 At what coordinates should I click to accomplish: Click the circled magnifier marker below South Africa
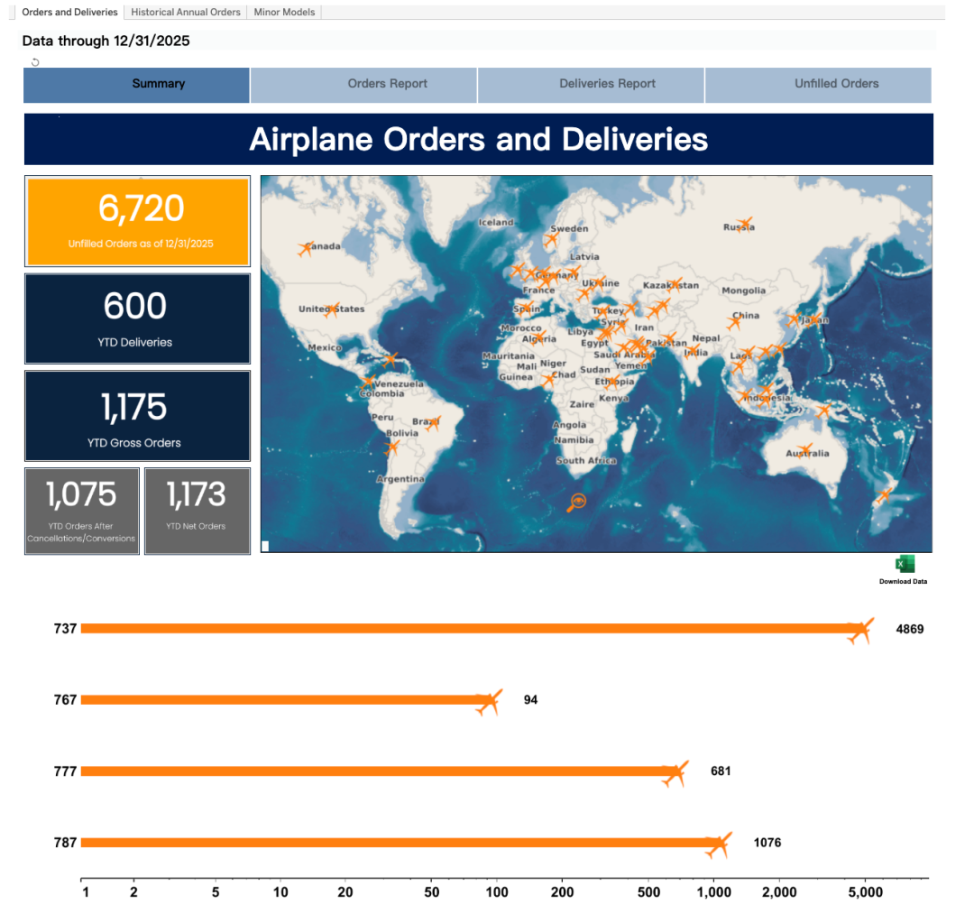click(576, 502)
